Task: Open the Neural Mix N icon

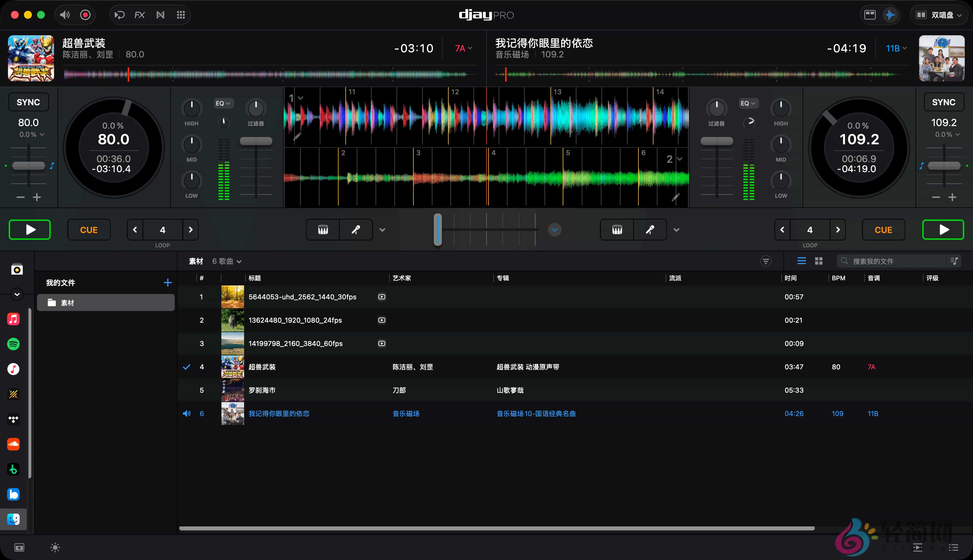Action: pos(160,15)
